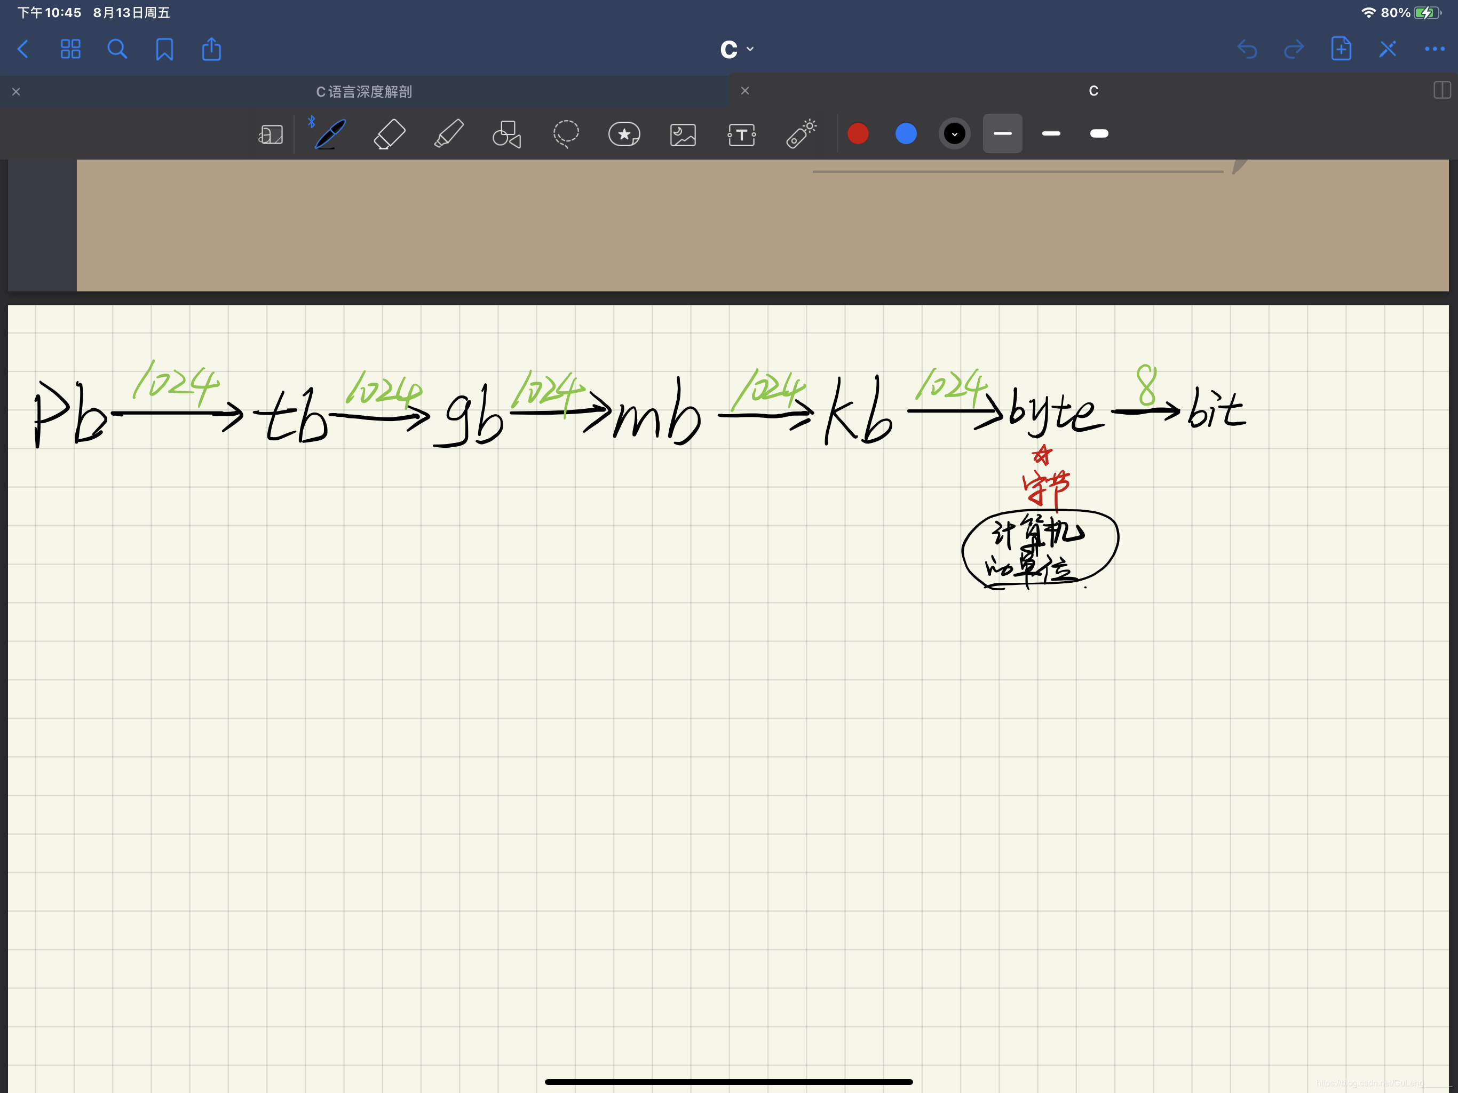Activate the Laser pointer tool
The image size is (1458, 1093).
(x=801, y=134)
